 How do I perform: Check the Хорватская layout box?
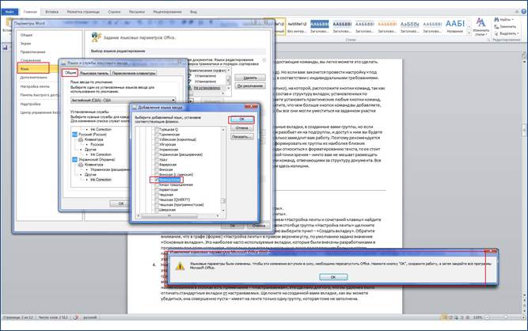coord(157,189)
